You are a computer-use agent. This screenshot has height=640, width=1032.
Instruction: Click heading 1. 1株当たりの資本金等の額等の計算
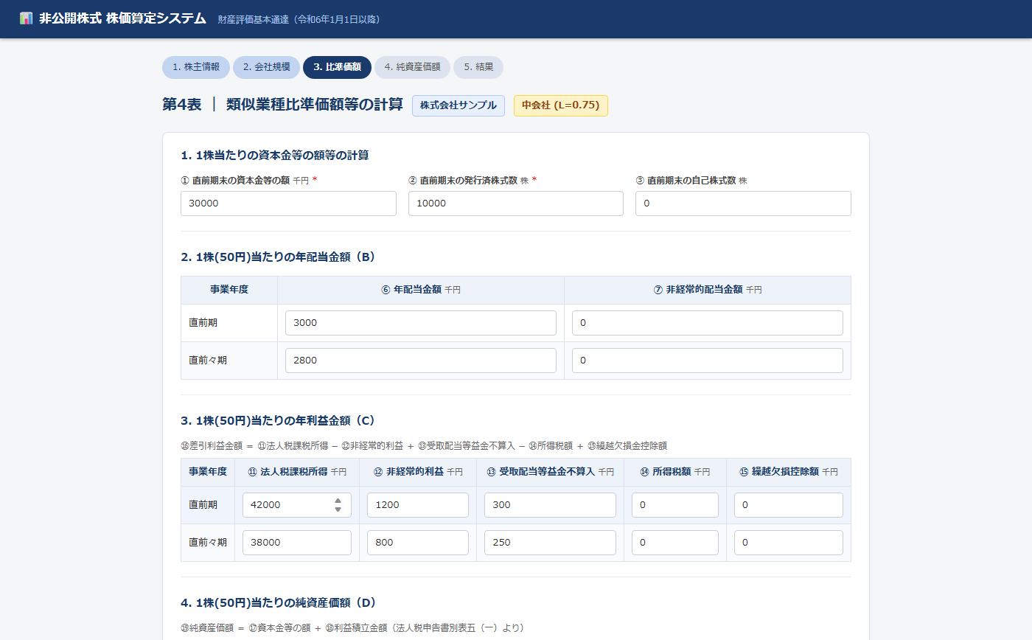275,155
